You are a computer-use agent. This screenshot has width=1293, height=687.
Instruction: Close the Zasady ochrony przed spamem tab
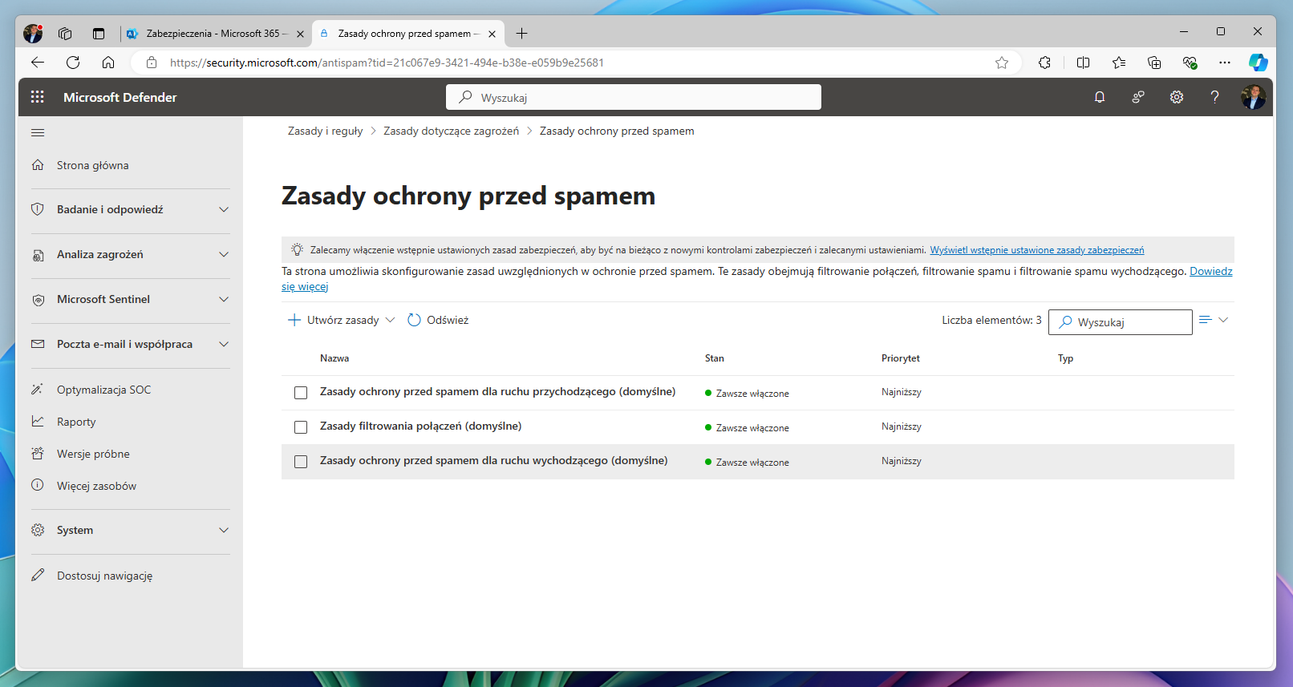[492, 34]
